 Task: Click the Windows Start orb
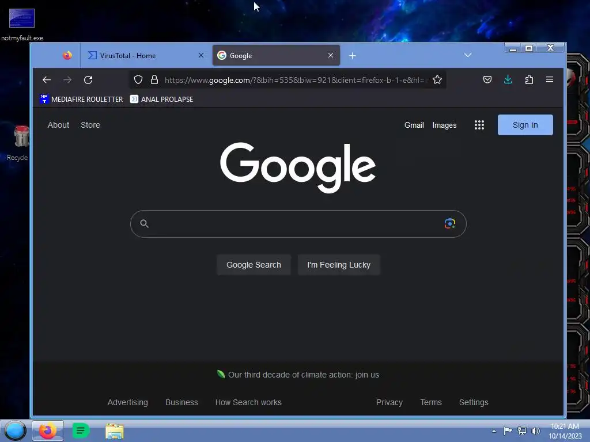(x=15, y=430)
